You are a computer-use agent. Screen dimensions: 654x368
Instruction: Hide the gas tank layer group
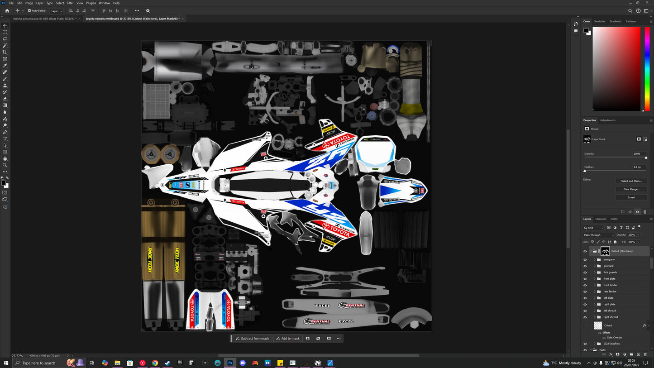pyautogui.click(x=585, y=266)
